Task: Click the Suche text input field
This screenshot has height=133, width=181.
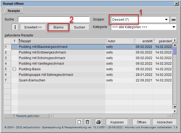Action: click(54, 19)
